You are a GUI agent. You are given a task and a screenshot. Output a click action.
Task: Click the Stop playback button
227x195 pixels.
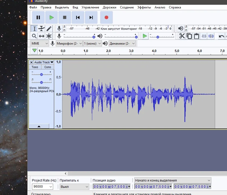coord(64,17)
